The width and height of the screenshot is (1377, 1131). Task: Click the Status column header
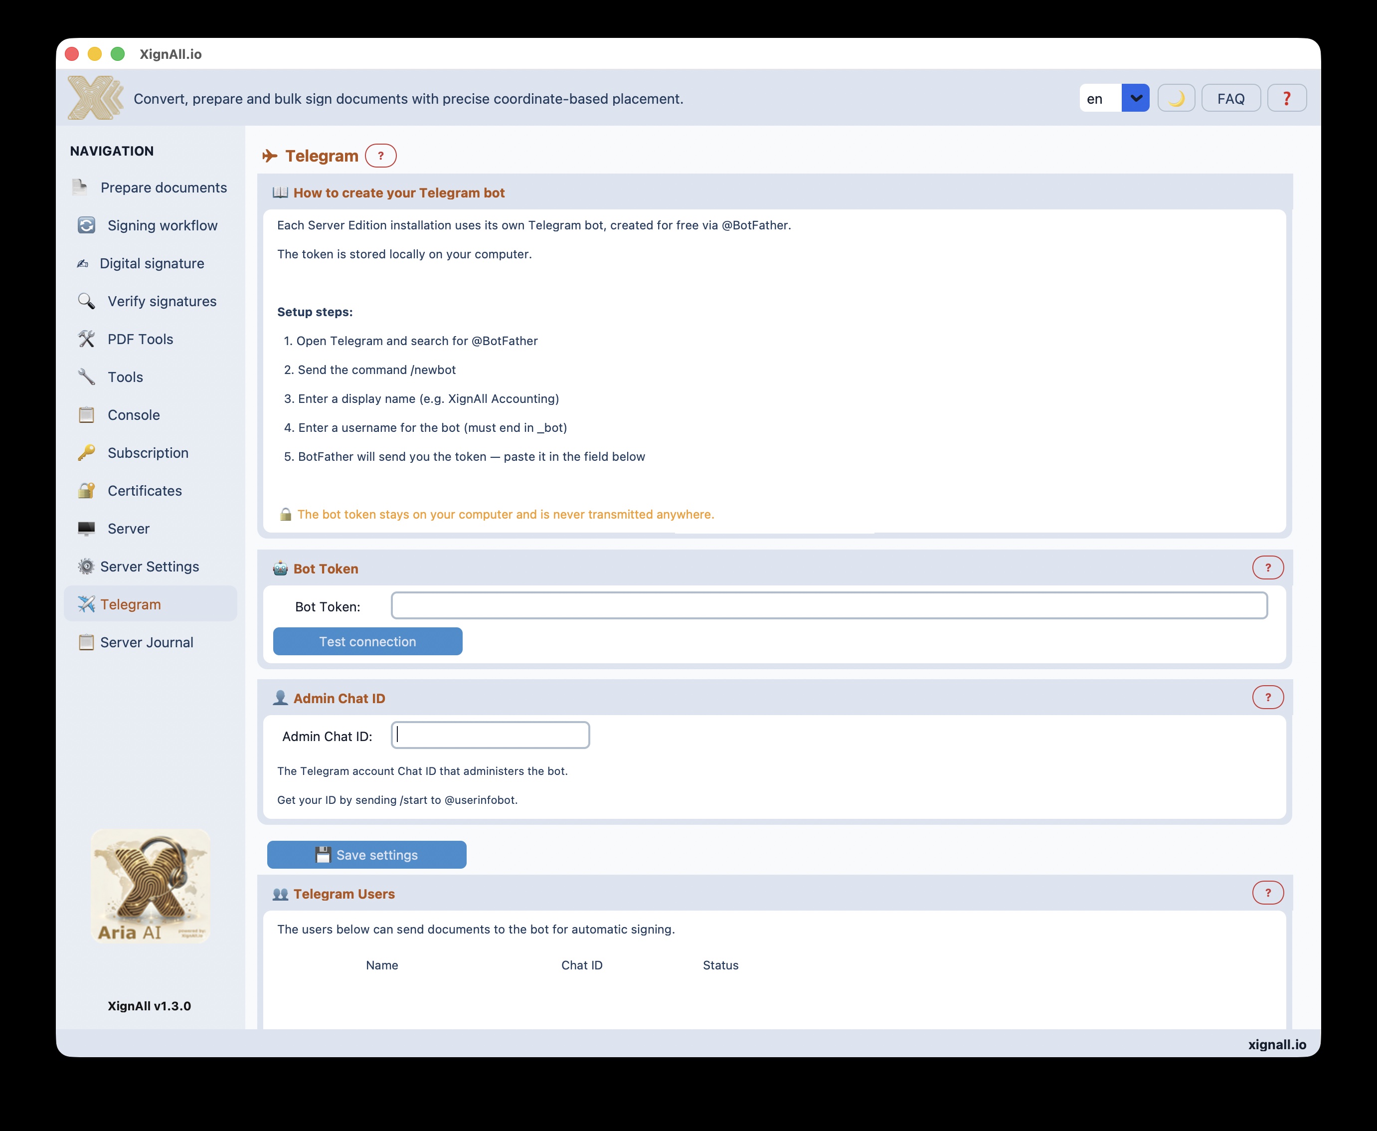(721, 965)
